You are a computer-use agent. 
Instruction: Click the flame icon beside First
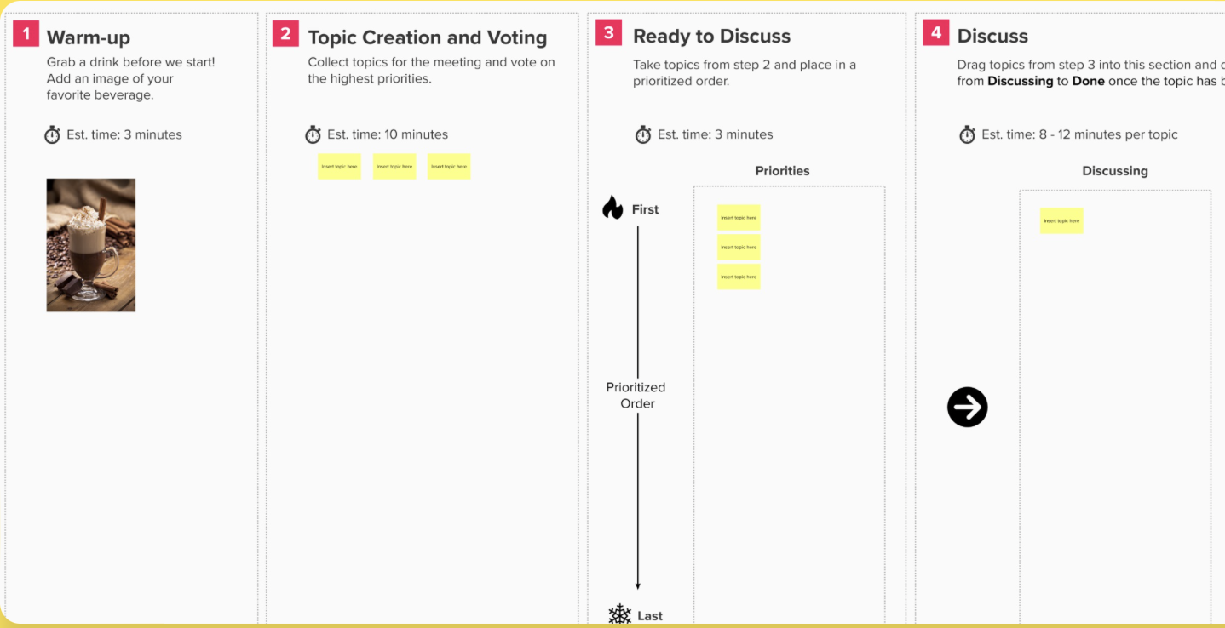[x=612, y=208]
